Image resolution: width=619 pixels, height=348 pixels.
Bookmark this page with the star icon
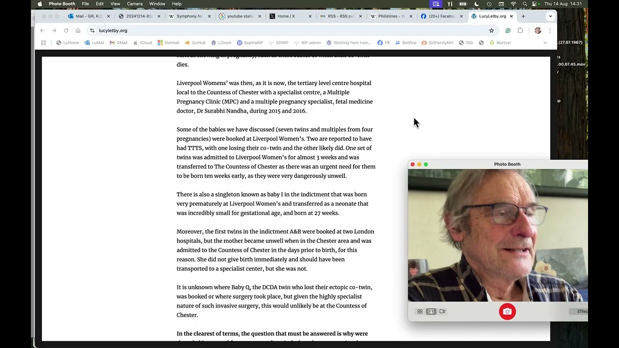click(491, 30)
